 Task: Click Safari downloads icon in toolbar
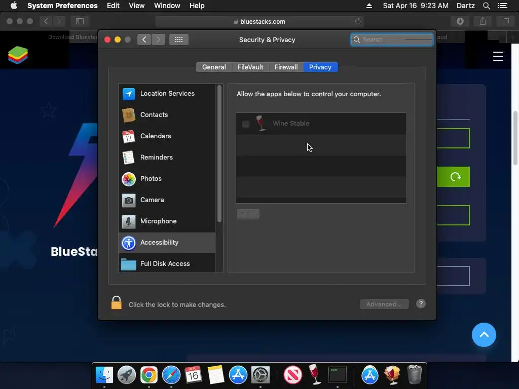[x=460, y=21]
